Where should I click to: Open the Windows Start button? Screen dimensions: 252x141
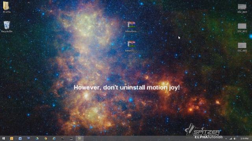click(x=4, y=138)
